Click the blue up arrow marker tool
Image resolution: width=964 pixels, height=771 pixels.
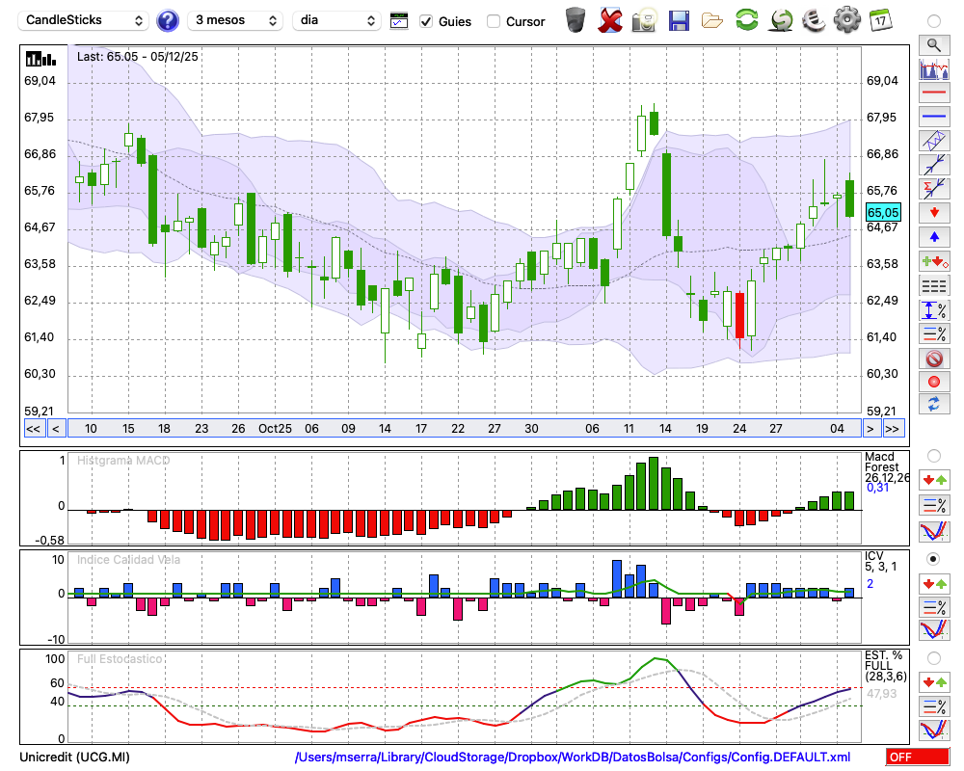coord(933,236)
